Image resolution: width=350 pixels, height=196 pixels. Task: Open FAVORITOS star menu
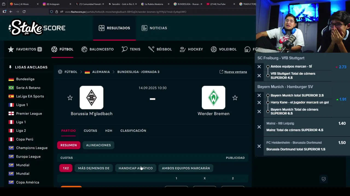pyautogui.click(x=25, y=49)
